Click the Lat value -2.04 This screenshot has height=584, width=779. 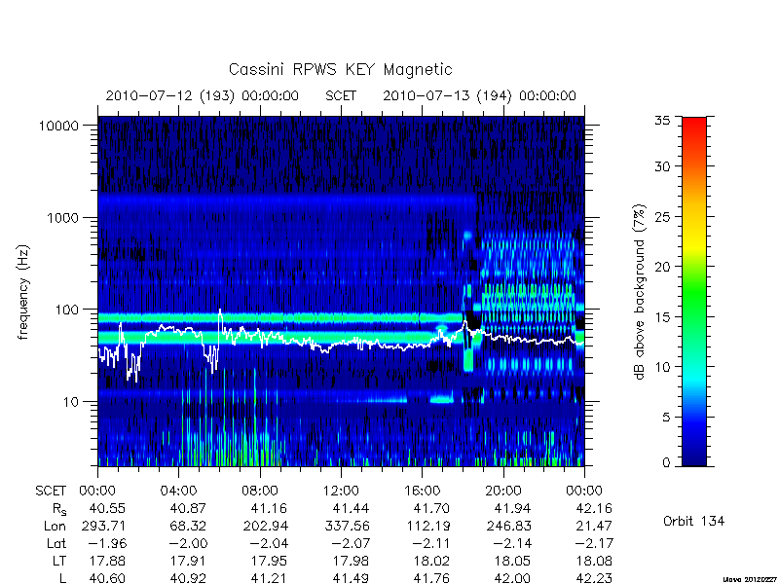(x=269, y=544)
